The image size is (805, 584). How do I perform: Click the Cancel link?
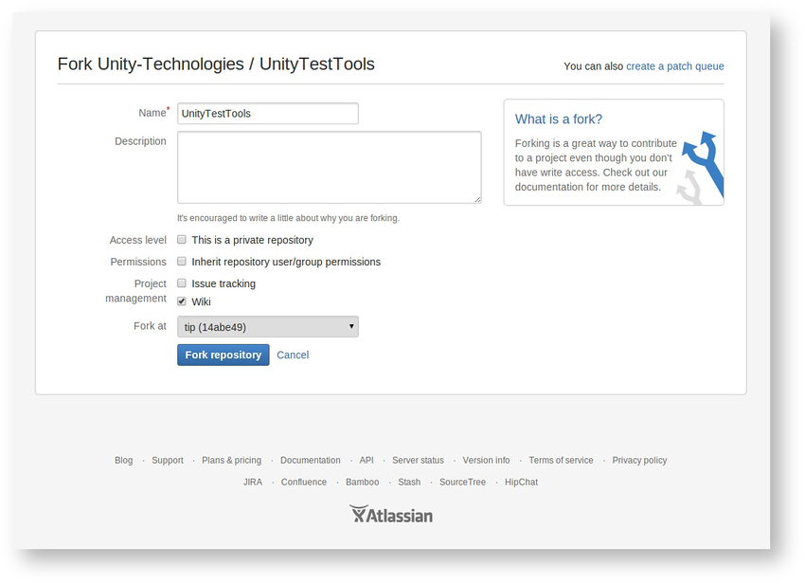pyautogui.click(x=293, y=355)
